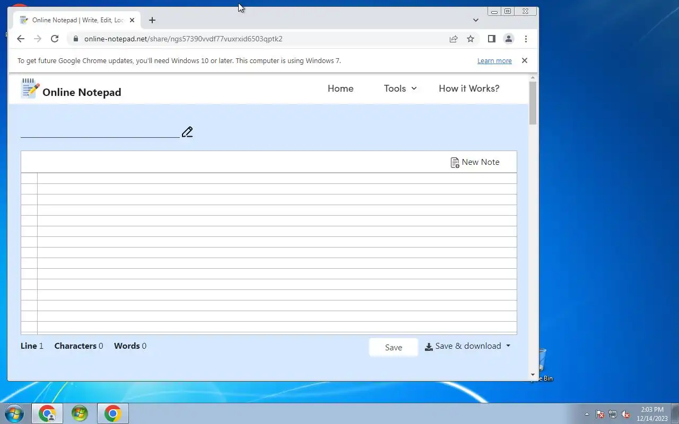Click the note title input field
The image size is (679, 424).
click(100, 131)
